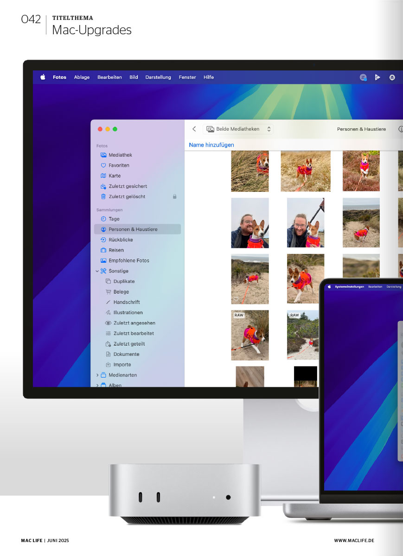
Task: Select the Tage clock icon
Action: tap(103, 219)
